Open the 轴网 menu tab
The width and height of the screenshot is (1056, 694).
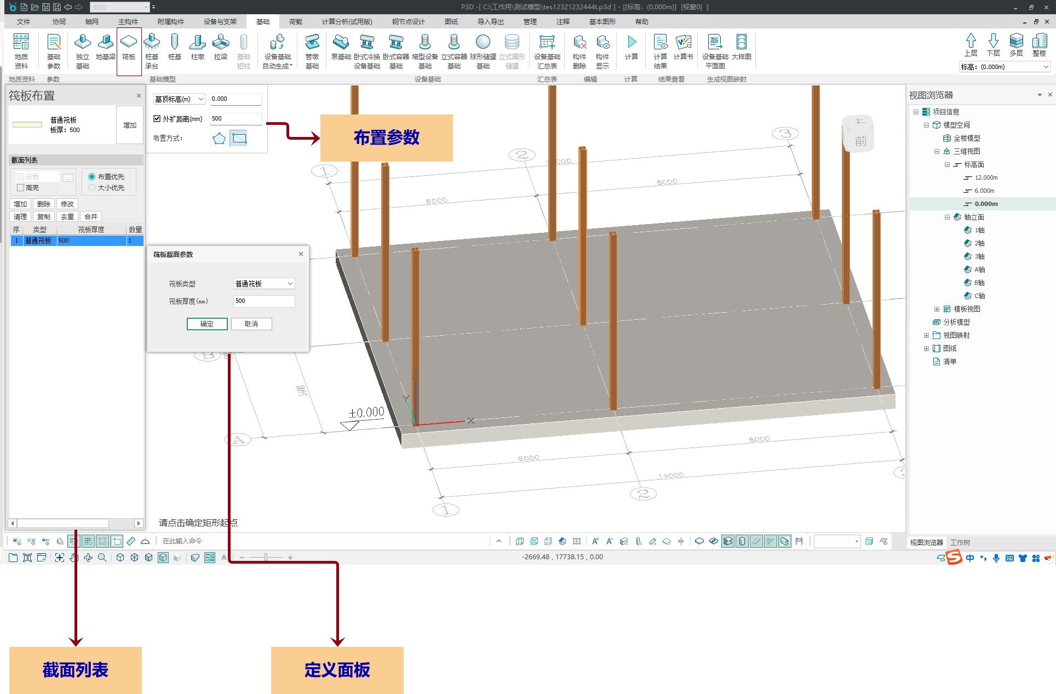pyautogui.click(x=92, y=22)
